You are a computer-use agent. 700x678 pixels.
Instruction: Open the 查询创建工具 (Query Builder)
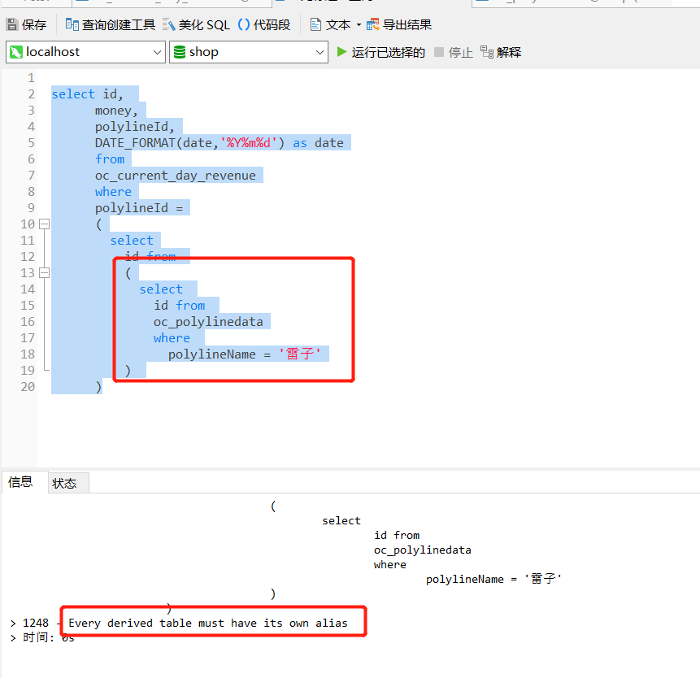[72, 24]
